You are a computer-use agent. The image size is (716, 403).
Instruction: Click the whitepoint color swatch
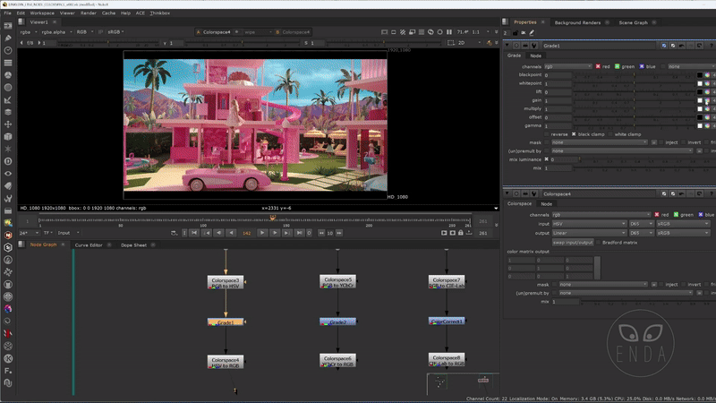[700, 84]
